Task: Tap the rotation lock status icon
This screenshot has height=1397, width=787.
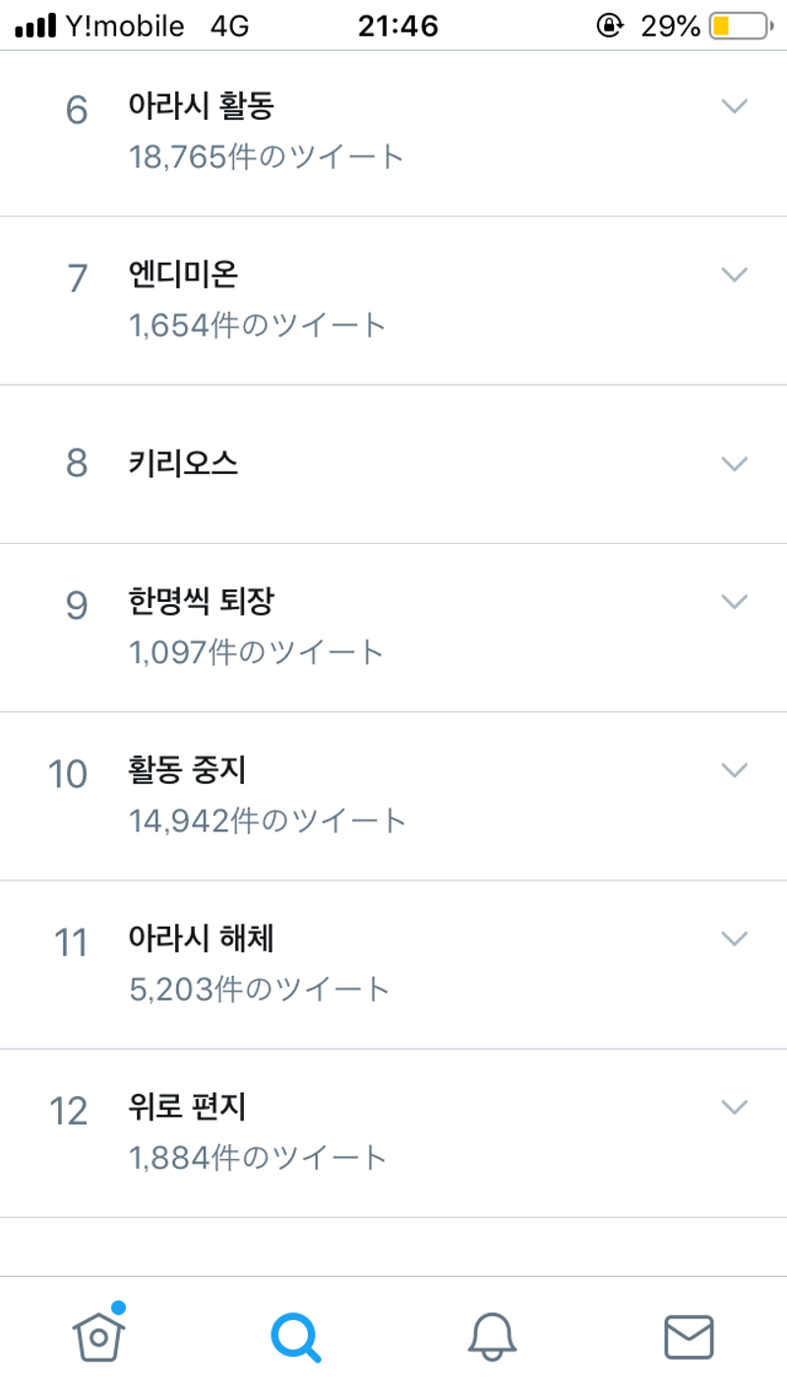Action: point(610,27)
